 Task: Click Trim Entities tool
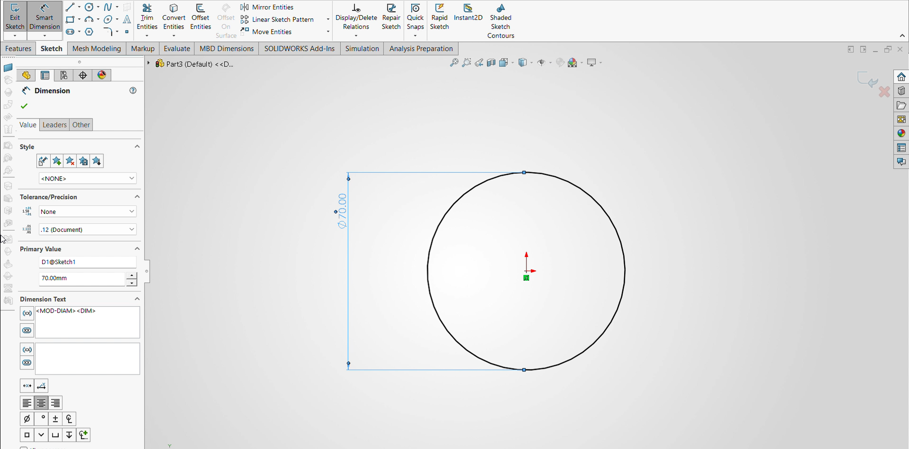[147, 18]
